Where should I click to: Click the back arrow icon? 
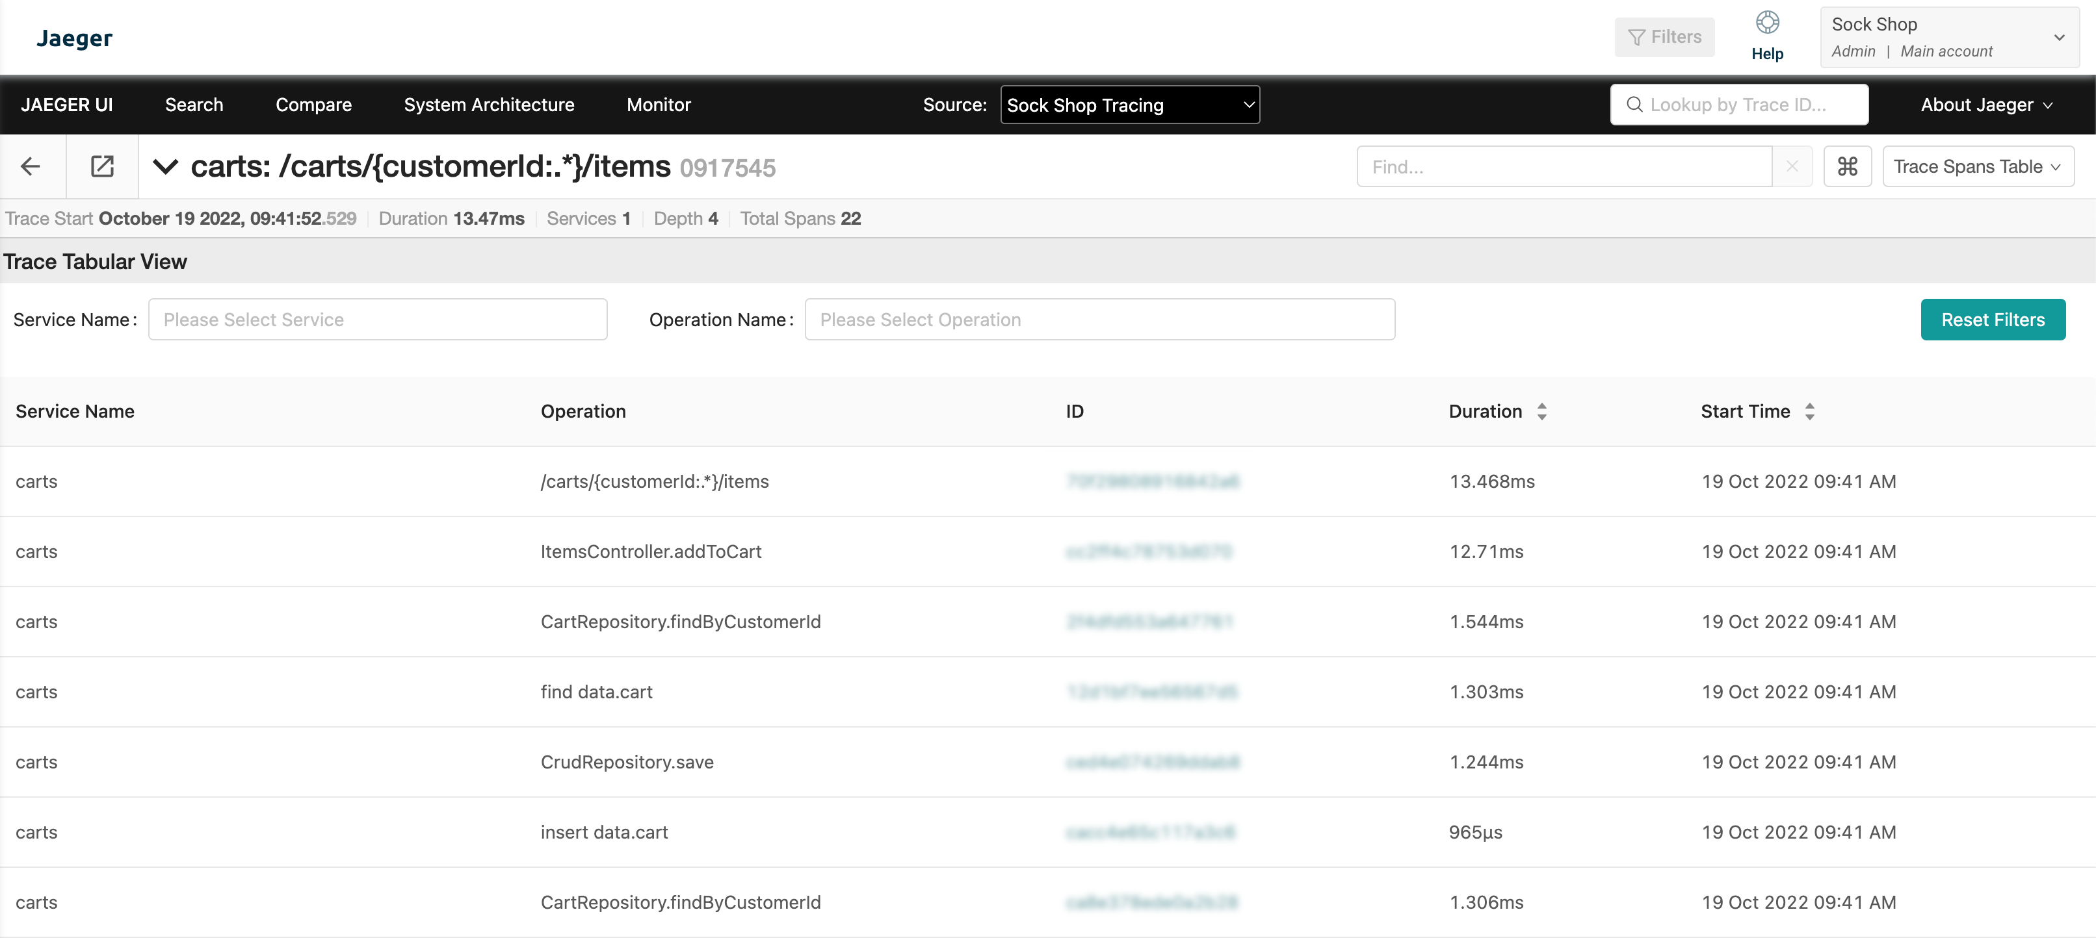coord(31,167)
